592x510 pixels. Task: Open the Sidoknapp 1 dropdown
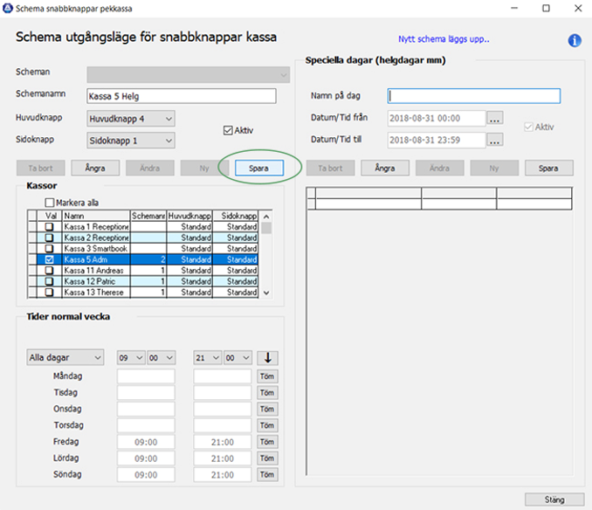point(131,141)
